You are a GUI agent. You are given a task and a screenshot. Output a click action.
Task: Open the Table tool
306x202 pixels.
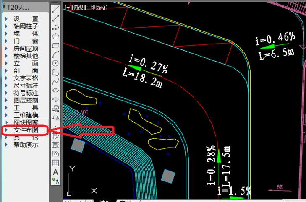click(55, 163)
